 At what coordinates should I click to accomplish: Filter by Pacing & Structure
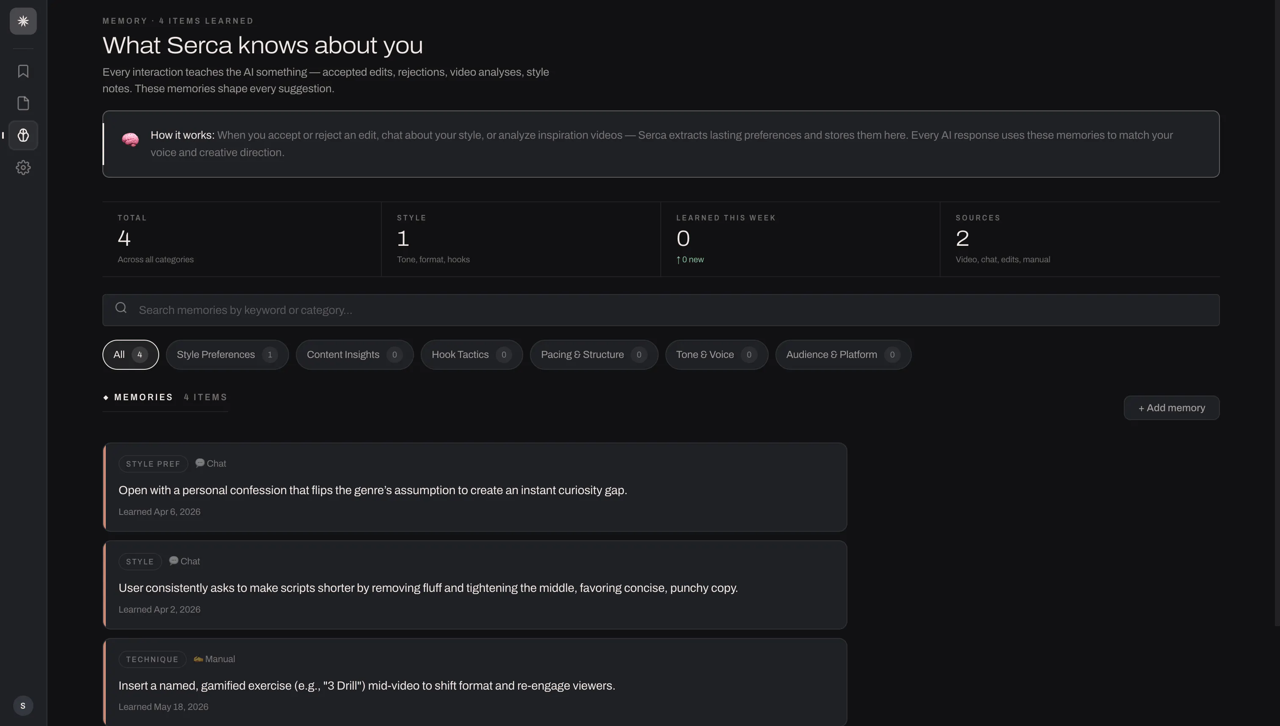tap(594, 355)
